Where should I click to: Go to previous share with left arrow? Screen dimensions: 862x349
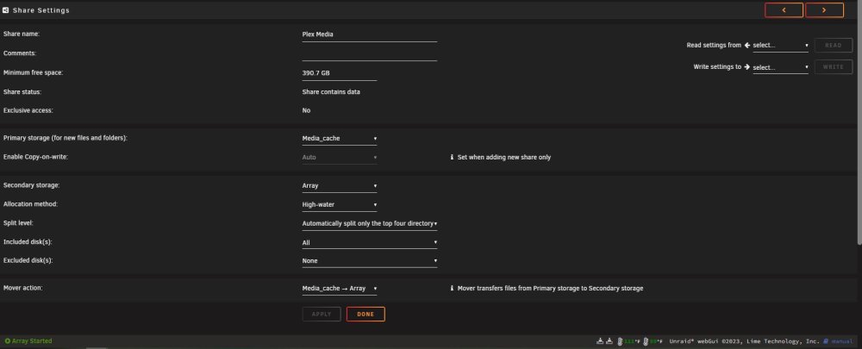(x=784, y=9)
